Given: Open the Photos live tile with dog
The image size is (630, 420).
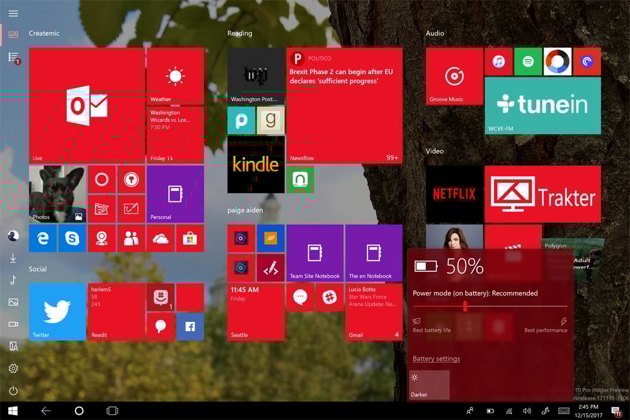Looking at the screenshot, I should [x=57, y=194].
